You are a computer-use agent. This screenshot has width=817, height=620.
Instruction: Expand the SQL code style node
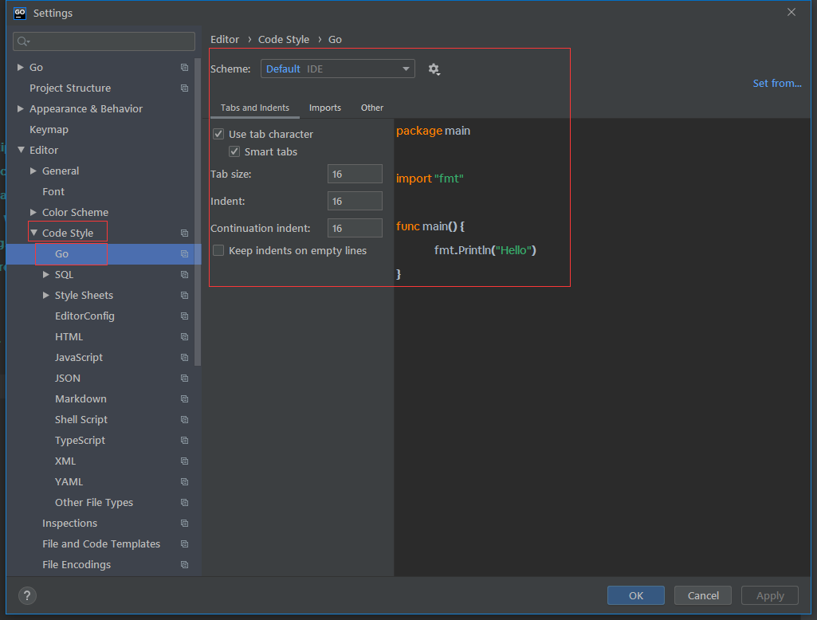tap(46, 275)
